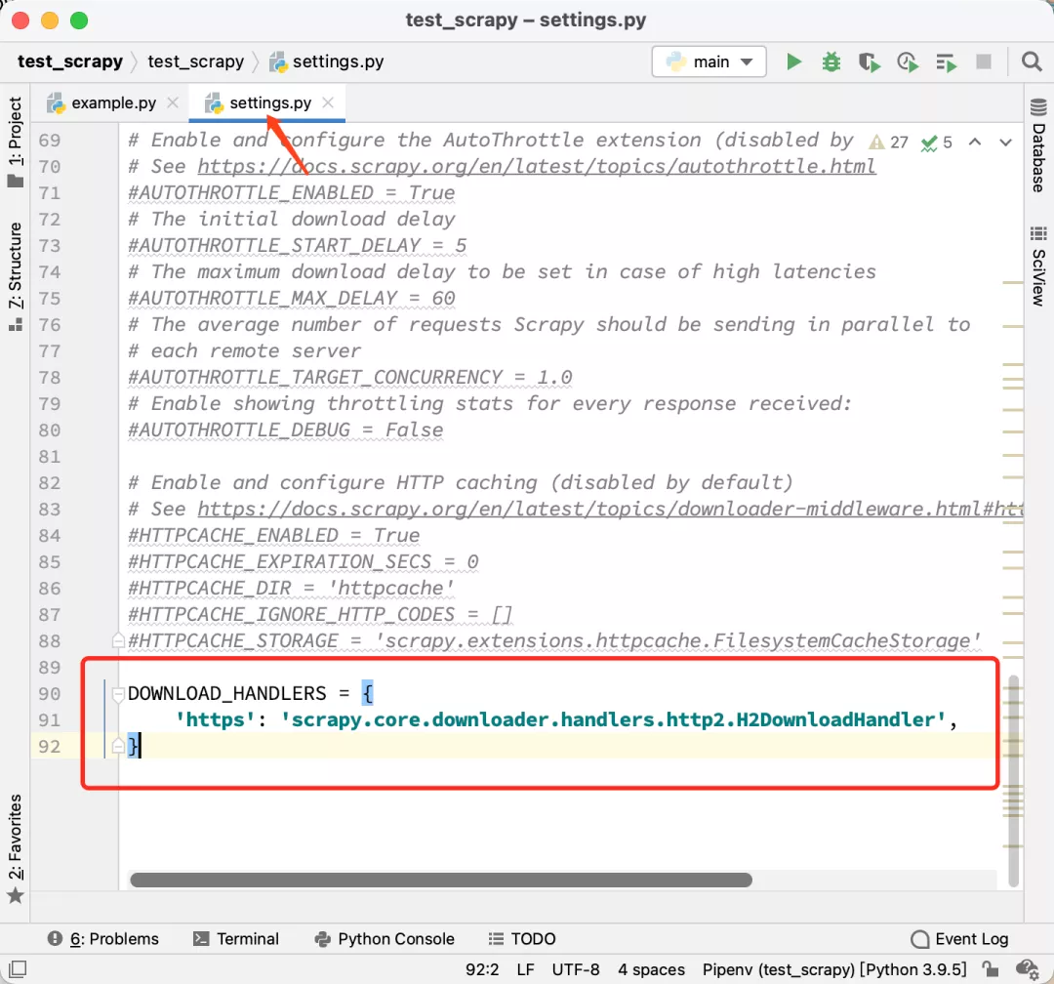The height and width of the screenshot is (984, 1054).
Task: Open the Problems tool window
Action: [102, 939]
